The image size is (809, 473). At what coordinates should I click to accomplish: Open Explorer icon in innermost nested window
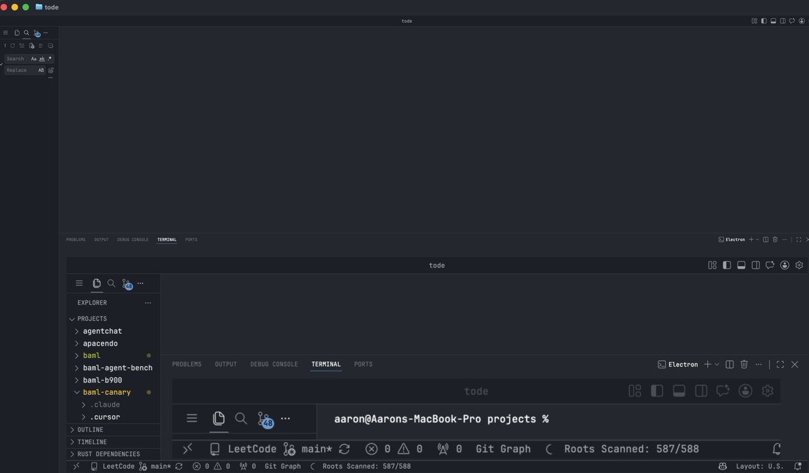[218, 418]
